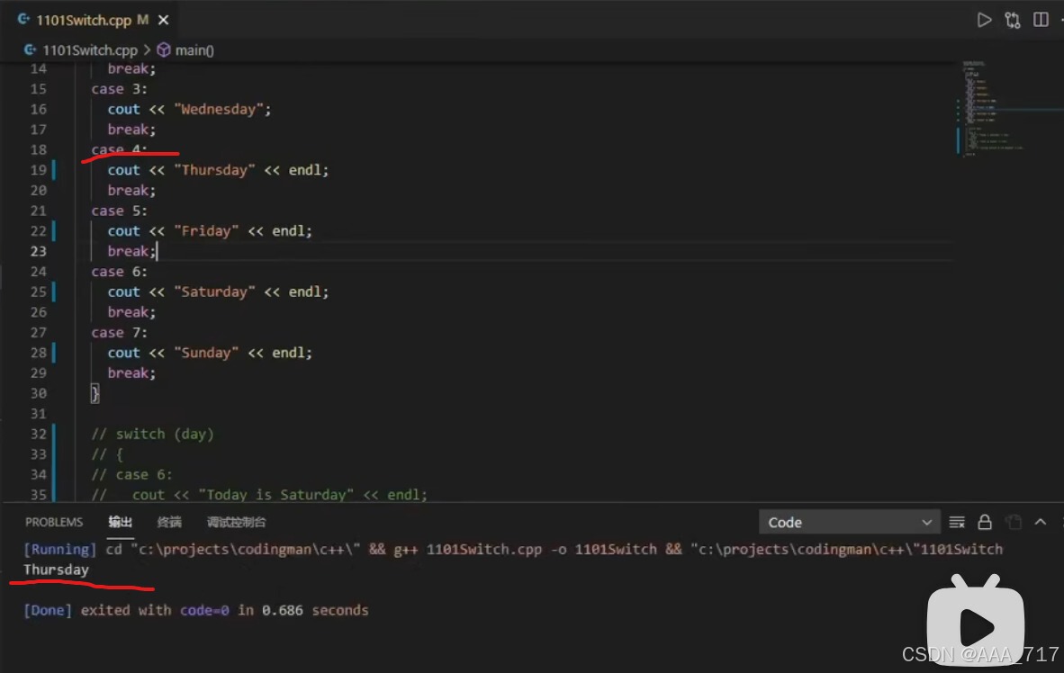Click 1101Switch.cpp in the breadcrumb

tap(90, 50)
